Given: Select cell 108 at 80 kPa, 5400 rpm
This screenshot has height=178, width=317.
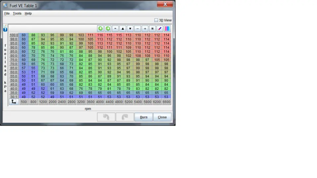Looking at the screenshot, I should [x=138, y=56].
